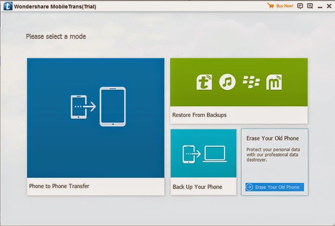This screenshot has width=335, height=226.
Task: Click the Buy Now! link
Action: [285, 6]
